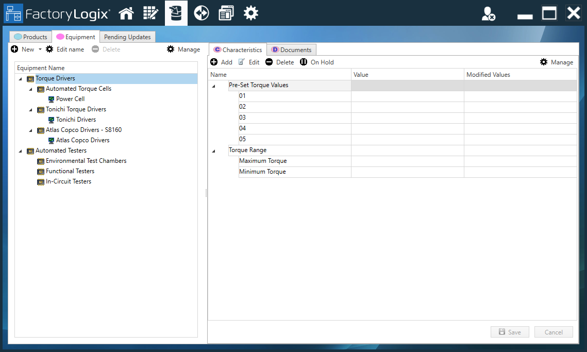Screen dimensions: 587x352
Task: Open the New dropdown arrow
Action: pos(40,49)
